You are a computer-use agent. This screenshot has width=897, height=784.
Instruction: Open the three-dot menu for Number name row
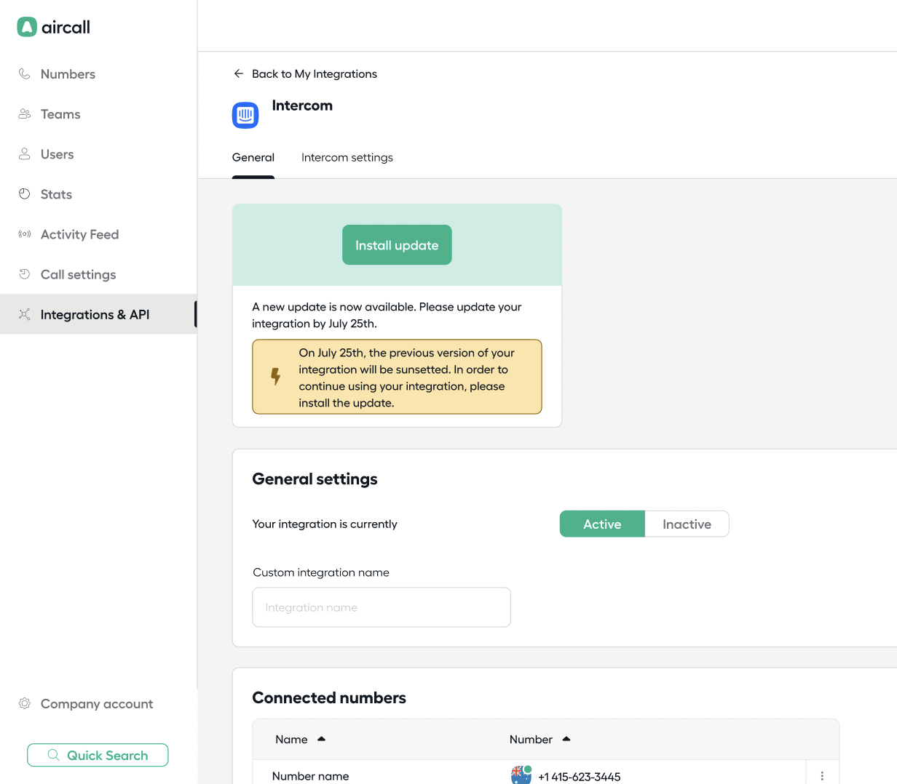tap(822, 776)
